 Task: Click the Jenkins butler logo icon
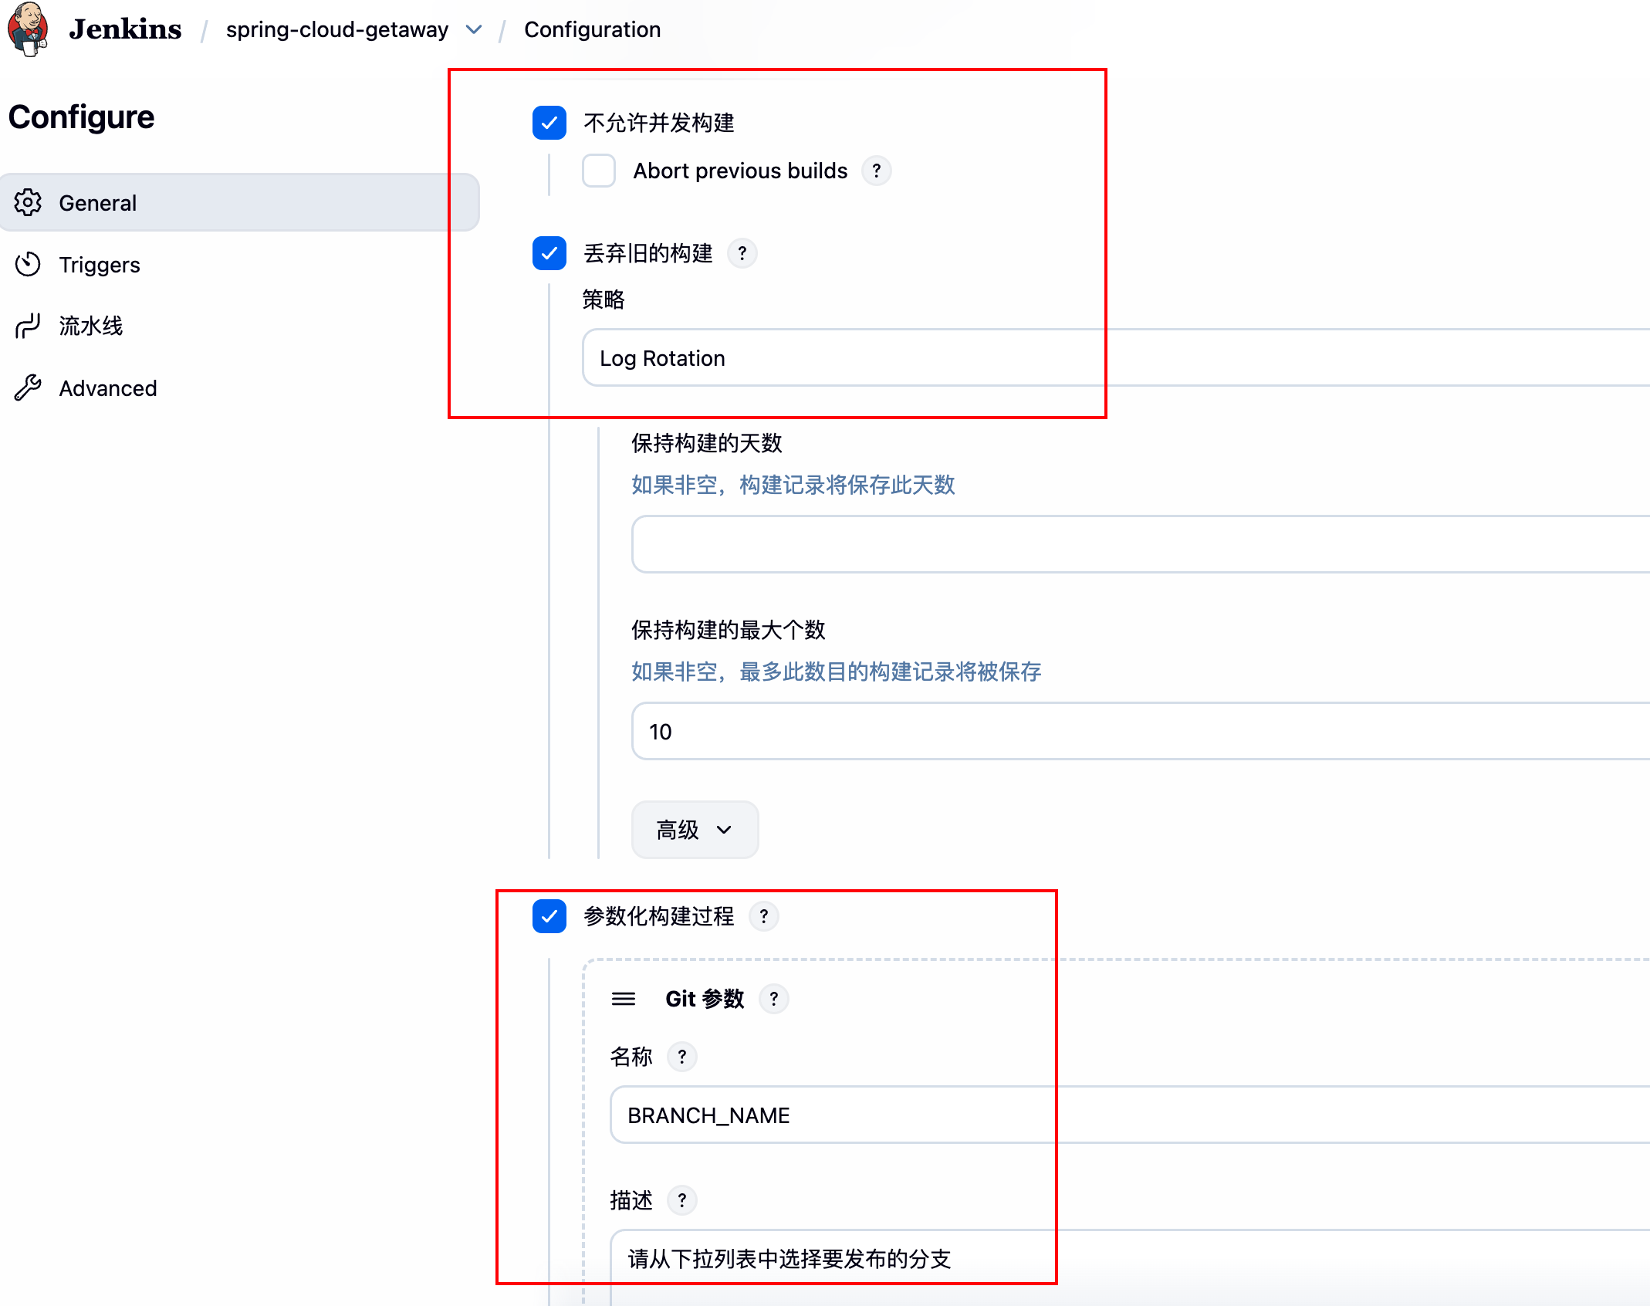pos(28,29)
